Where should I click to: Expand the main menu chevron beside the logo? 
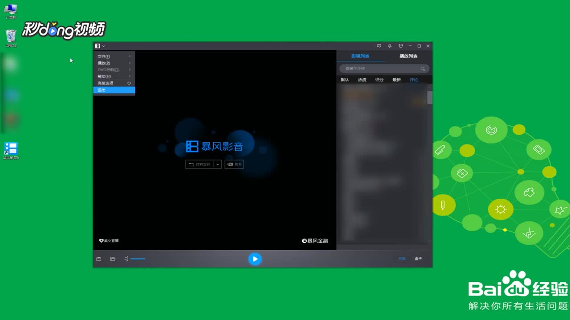coord(104,46)
